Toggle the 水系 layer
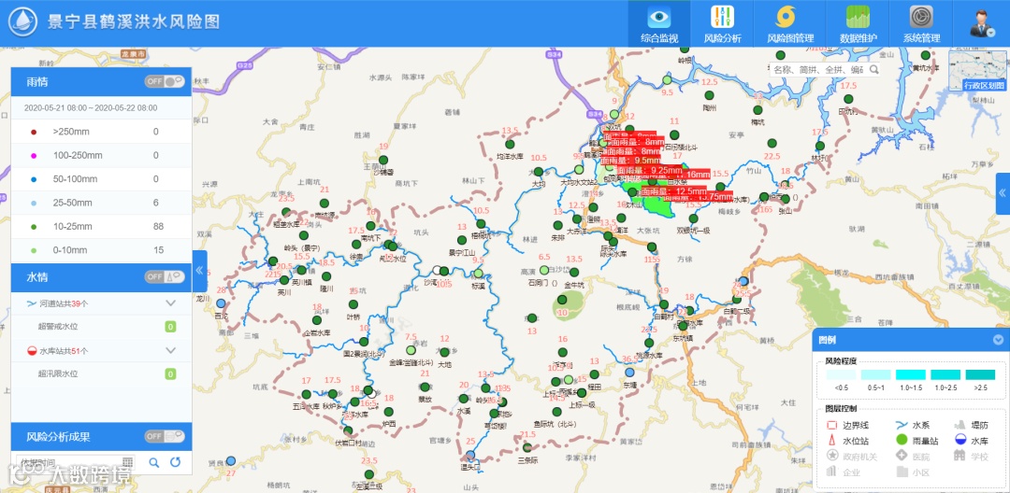Screen dimensions: 1010x493 pos(912,425)
